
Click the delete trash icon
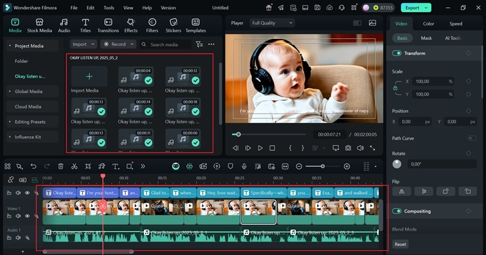61,166
